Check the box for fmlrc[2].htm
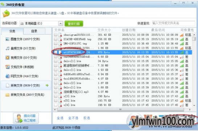198x131 pixels. tap(55, 83)
